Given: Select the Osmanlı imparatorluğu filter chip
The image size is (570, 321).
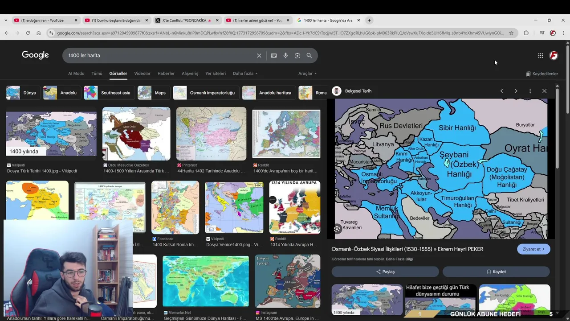Looking at the screenshot, I should tap(206, 93).
